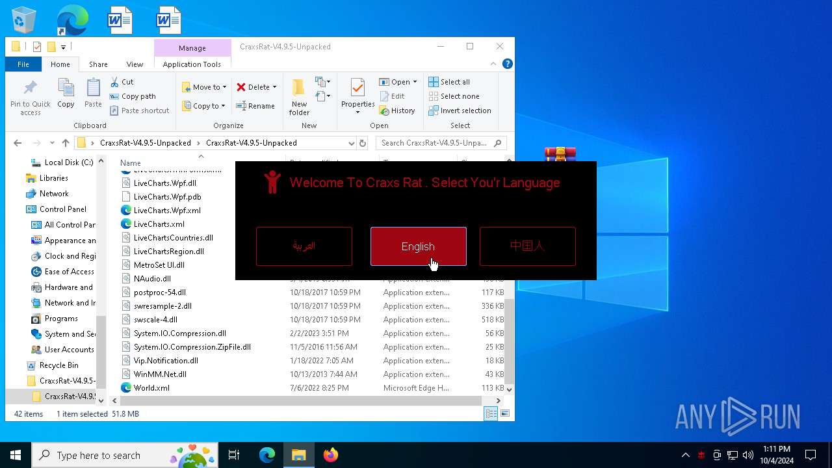Image resolution: width=832 pixels, height=468 pixels.
Task: Click the Edit ribbon button
Action: (392, 96)
